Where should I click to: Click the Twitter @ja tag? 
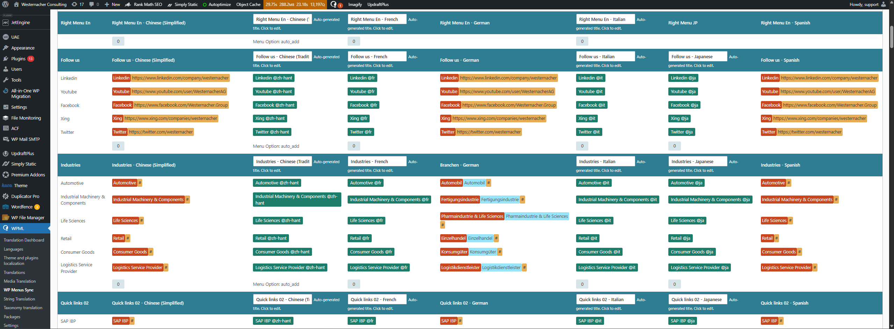coord(682,132)
